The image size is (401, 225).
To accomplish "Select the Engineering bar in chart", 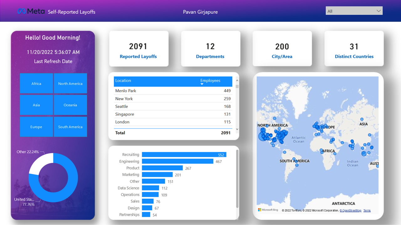I will 178,161.
